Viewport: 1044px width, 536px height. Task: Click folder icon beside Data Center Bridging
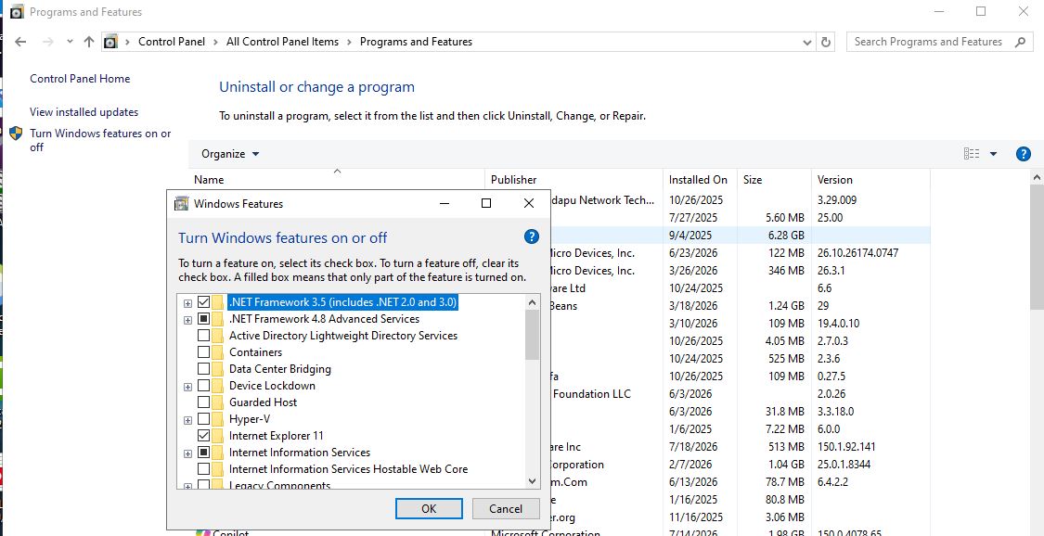point(218,368)
